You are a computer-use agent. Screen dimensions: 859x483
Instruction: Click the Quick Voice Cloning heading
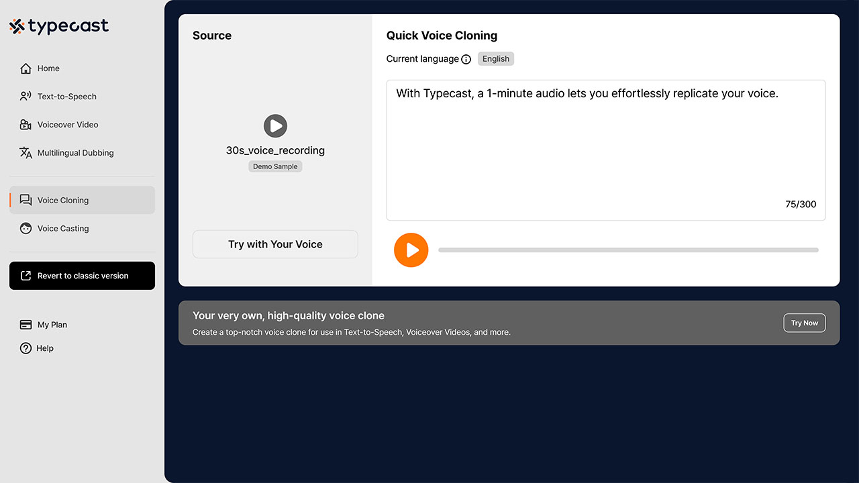pos(442,36)
